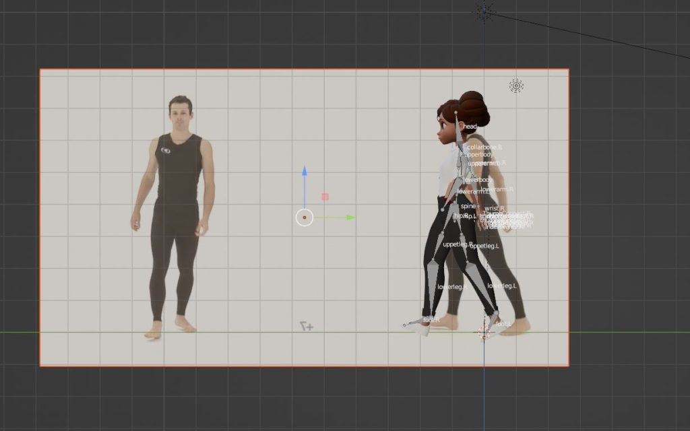Select the foot.L bone
The image size is (690, 431).
coord(504,324)
